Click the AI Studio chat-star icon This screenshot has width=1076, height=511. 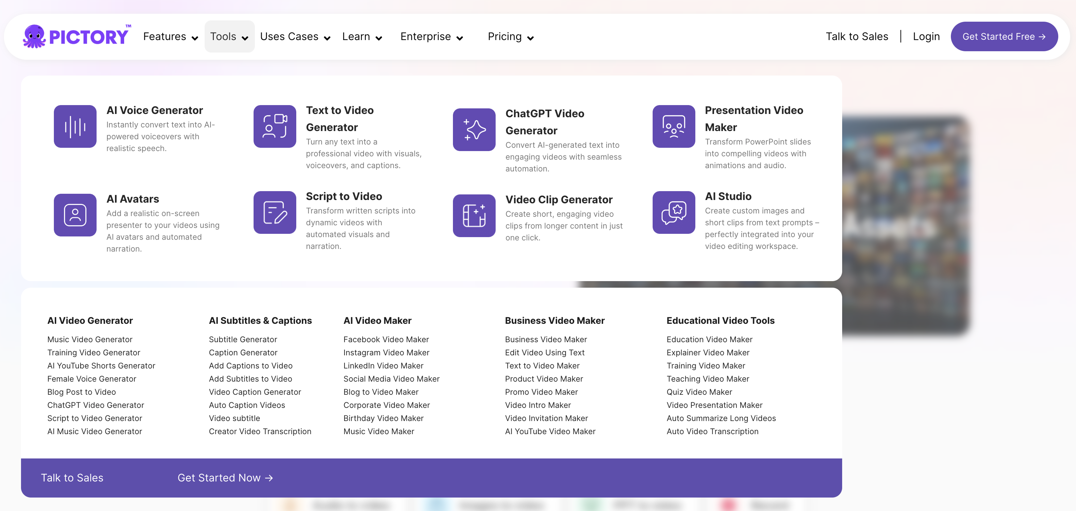673,212
